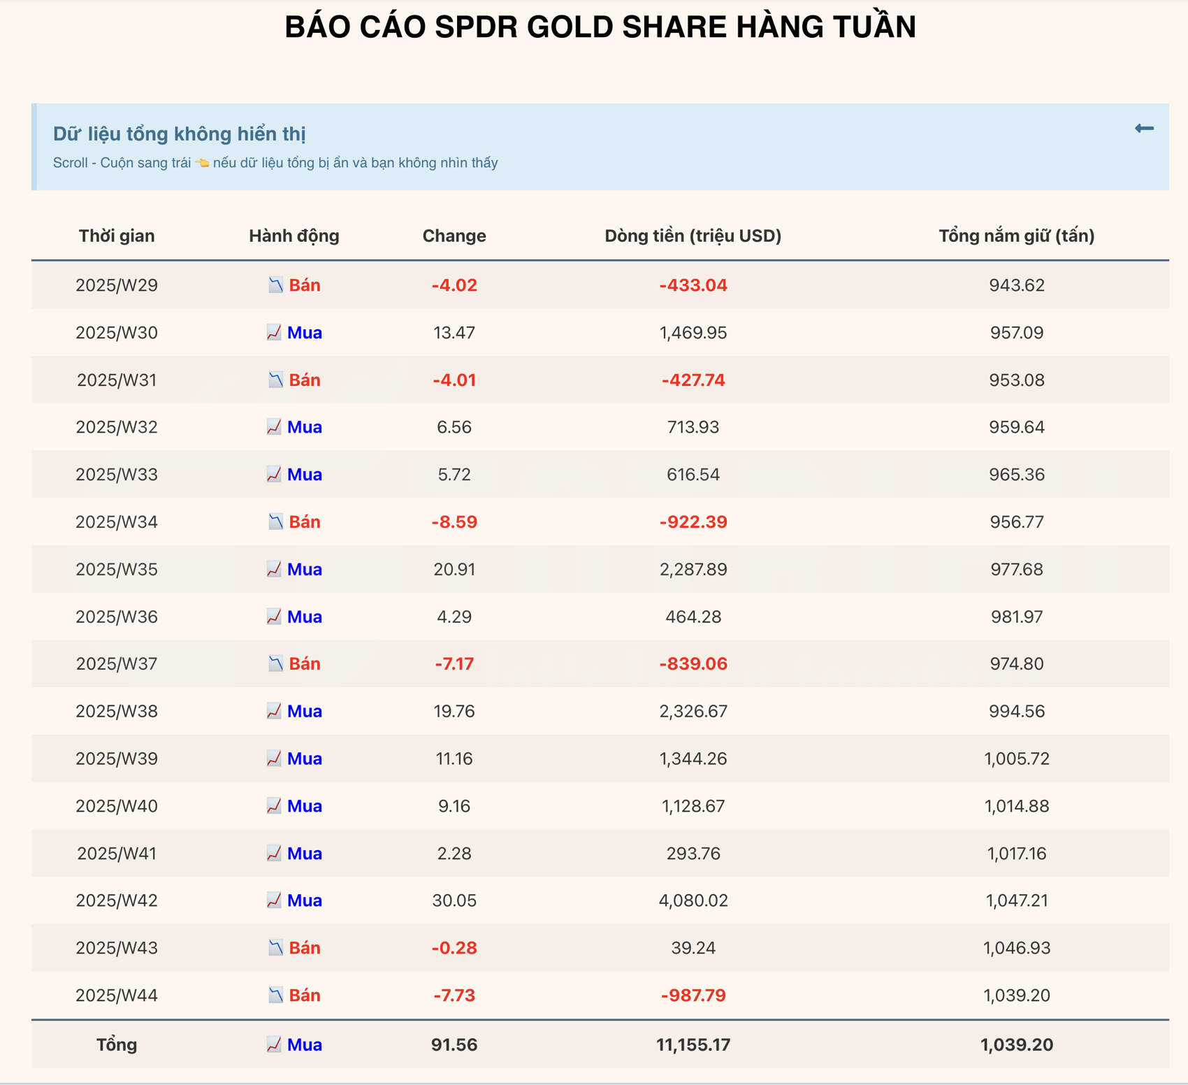Click the chart-increasing icon on the Tổng row
Screen dimensions: 1188x1085
275,1044
